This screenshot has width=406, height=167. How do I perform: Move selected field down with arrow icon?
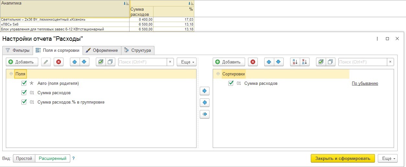(x=84, y=62)
